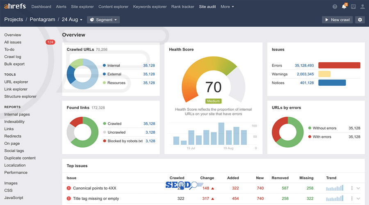Open Structure explorer tool

[x=20, y=96]
